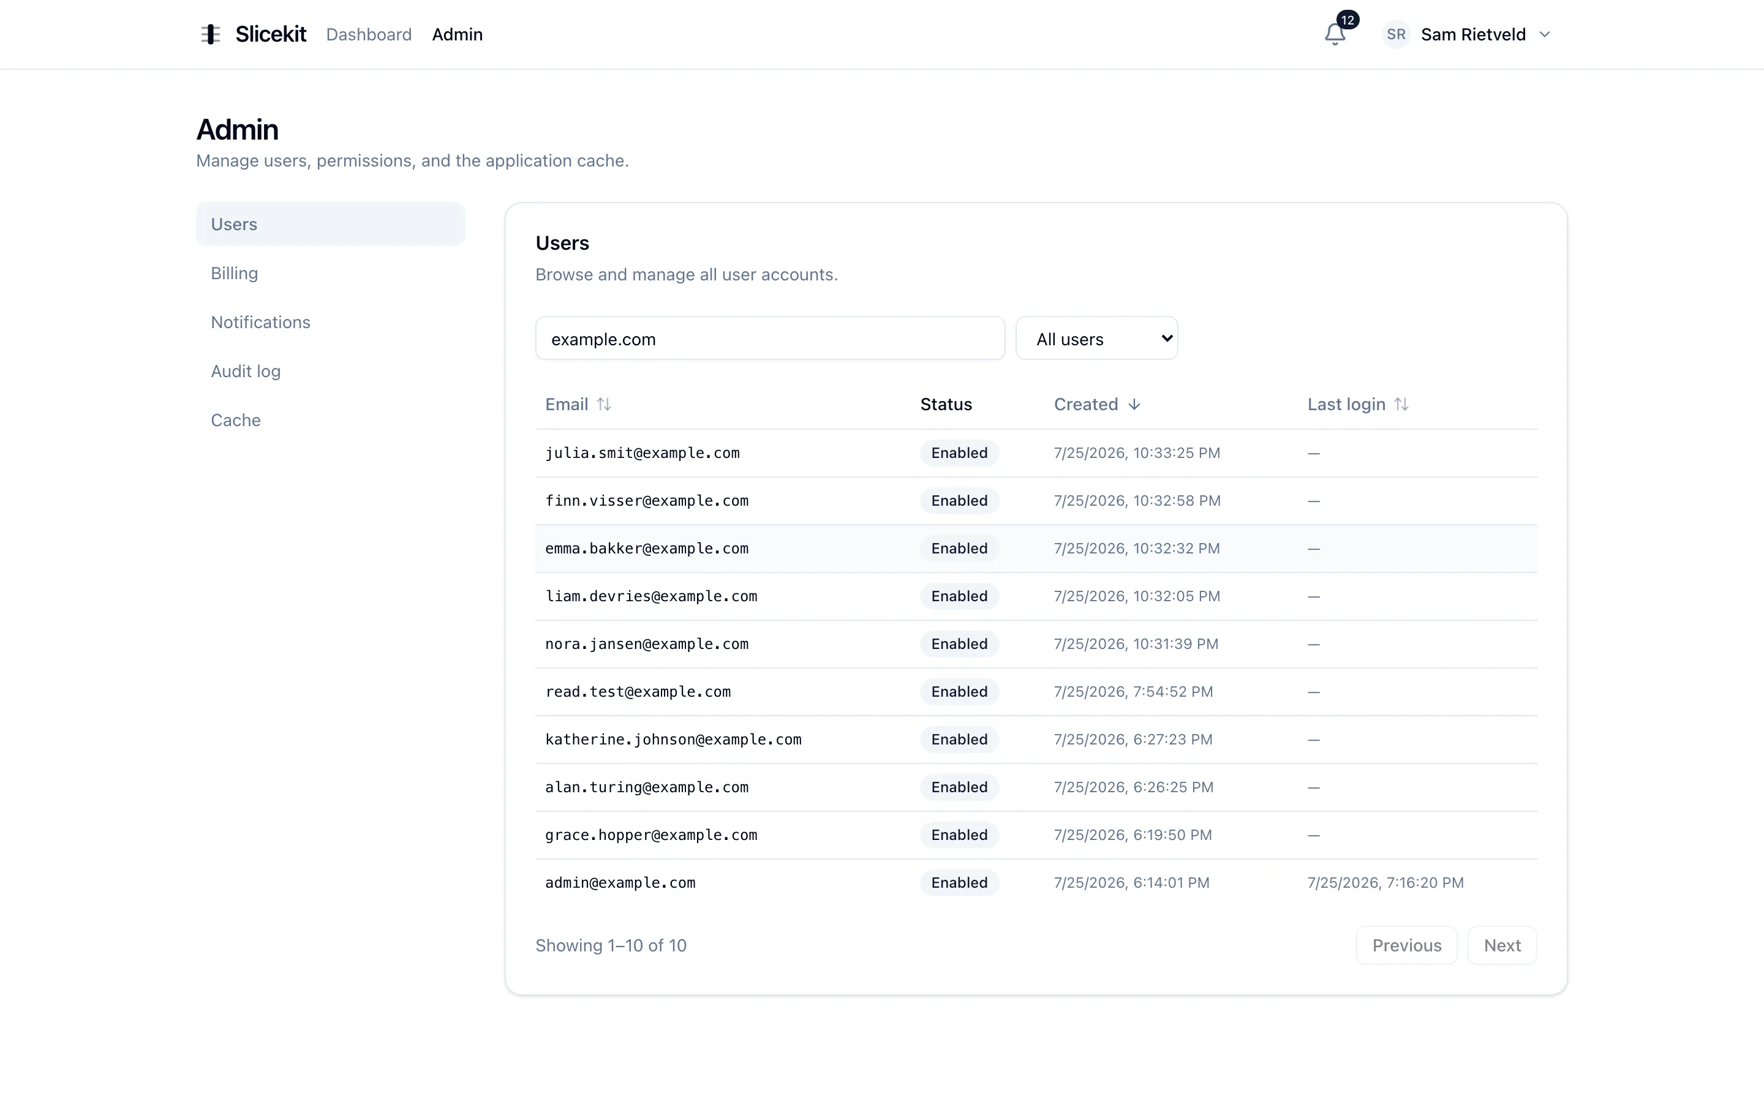Select grace.hopper@example.com email
The height and width of the screenshot is (1102, 1764).
tap(651, 835)
